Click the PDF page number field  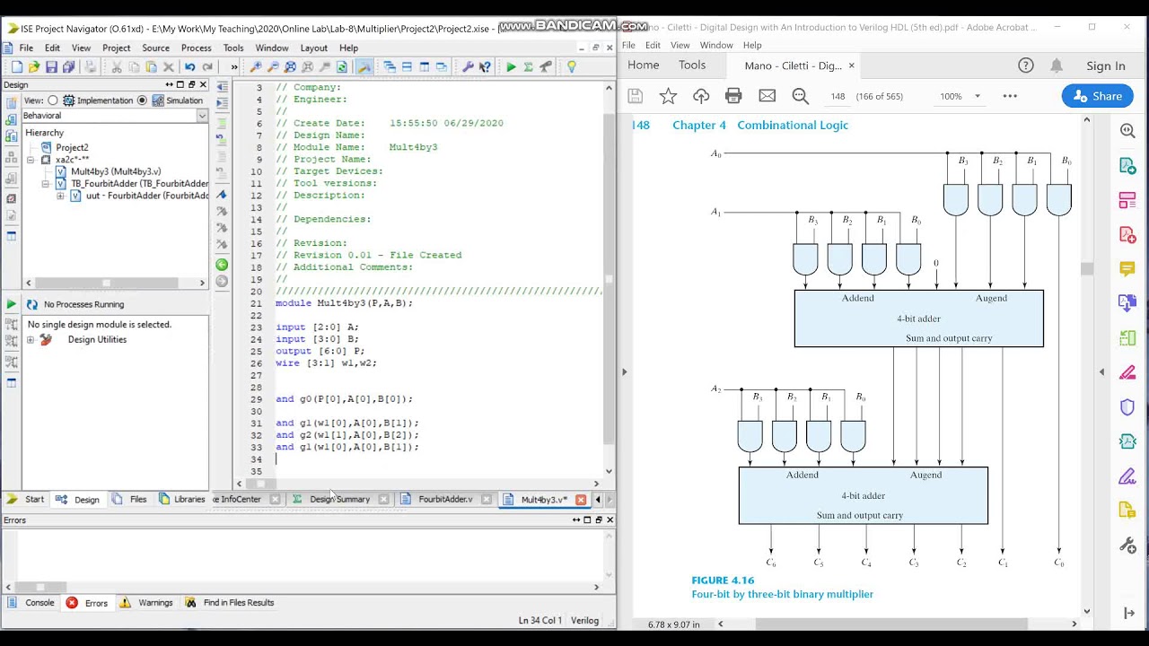(x=838, y=96)
